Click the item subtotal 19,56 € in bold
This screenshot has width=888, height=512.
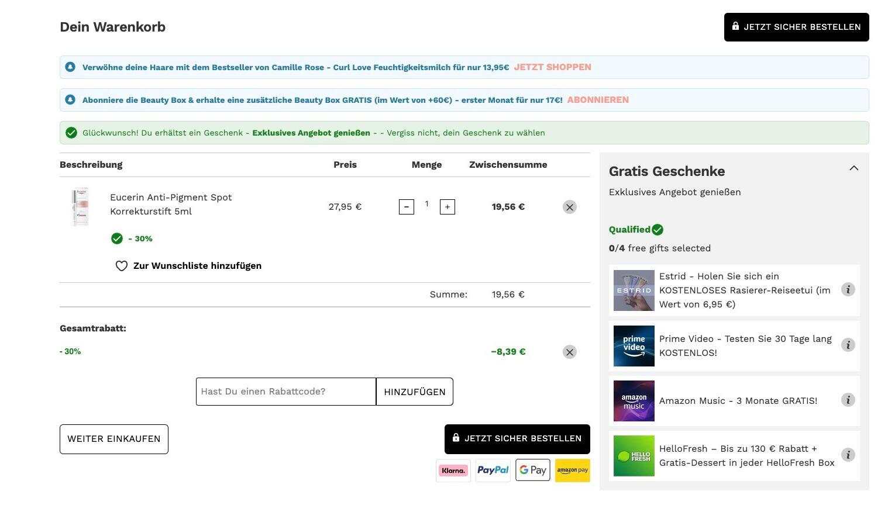click(x=508, y=207)
